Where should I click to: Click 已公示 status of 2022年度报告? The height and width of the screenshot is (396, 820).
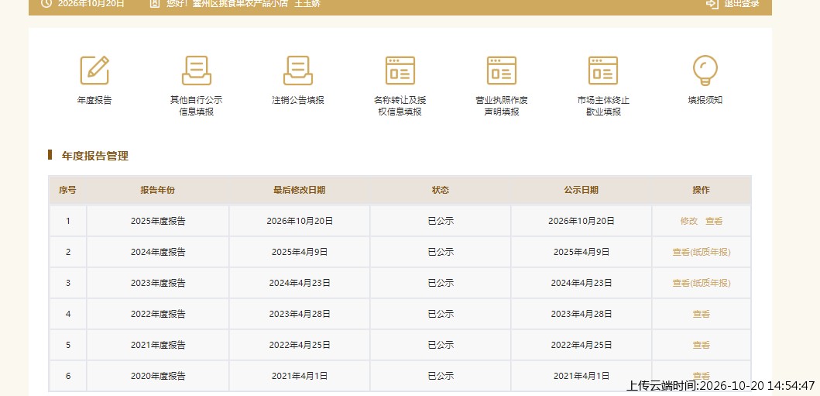pos(441,314)
